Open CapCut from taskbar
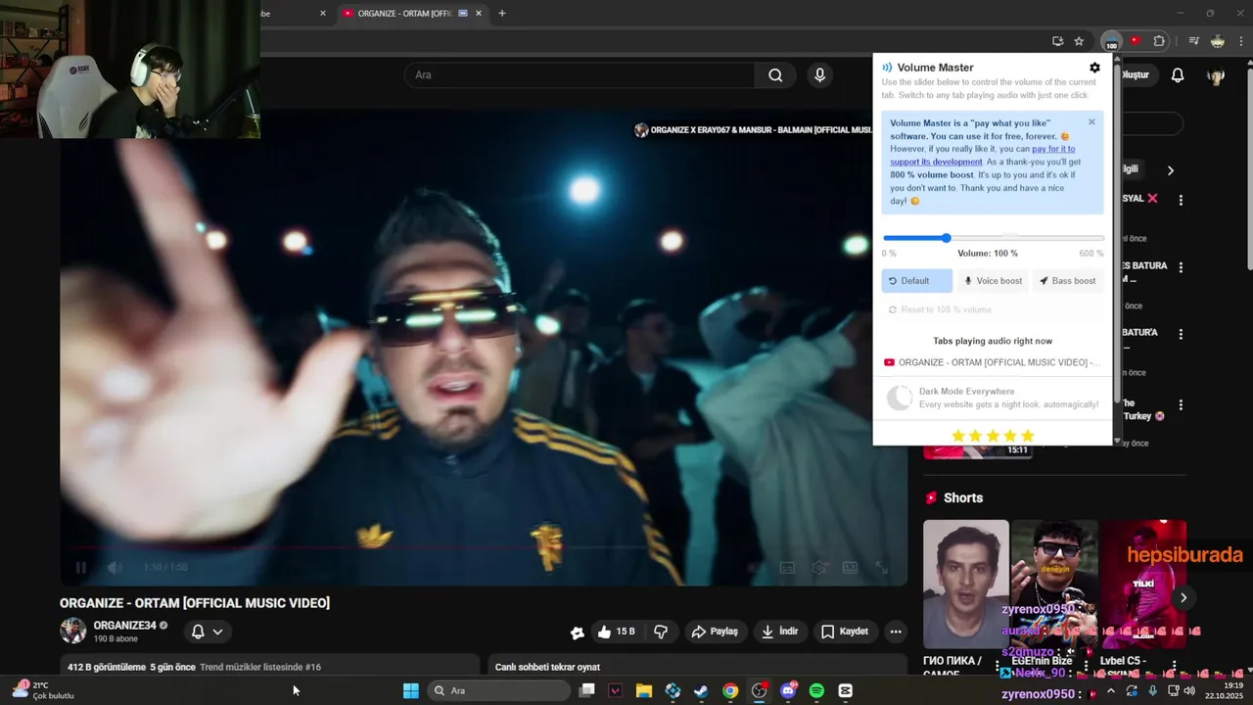 point(845,690)
